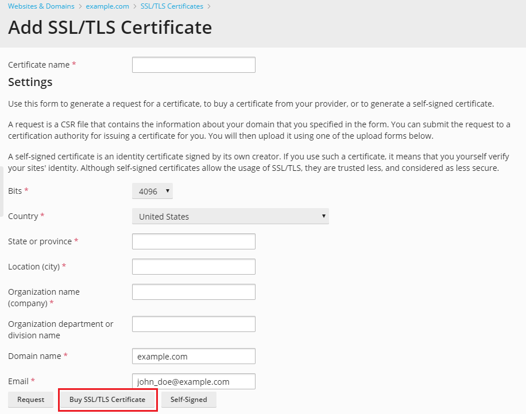Open the SSL/TLS Certificates breadcrumb link

tap(172, 6)
